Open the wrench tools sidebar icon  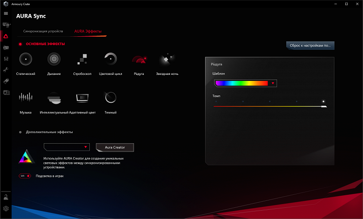click(x=6, y=70)
